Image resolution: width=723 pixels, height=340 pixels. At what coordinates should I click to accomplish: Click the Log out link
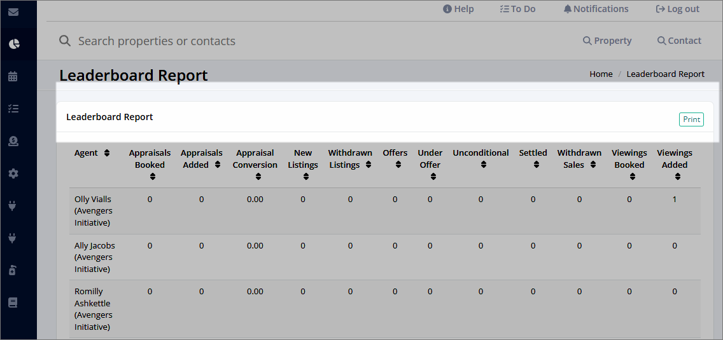coord(677,9)
